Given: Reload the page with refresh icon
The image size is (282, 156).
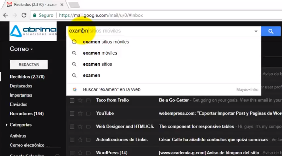Looking at the screenshot, I should pos(24,15).
